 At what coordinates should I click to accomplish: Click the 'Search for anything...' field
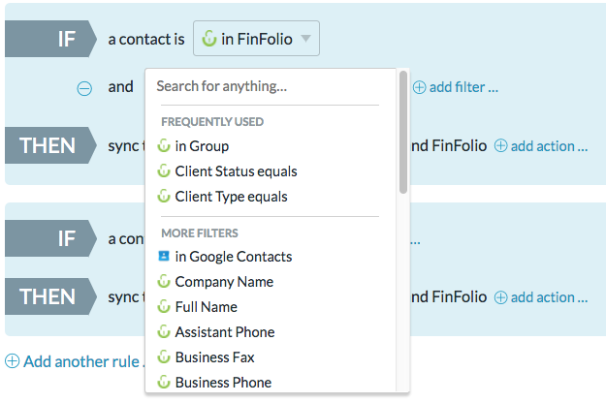(x=271, y=86)
